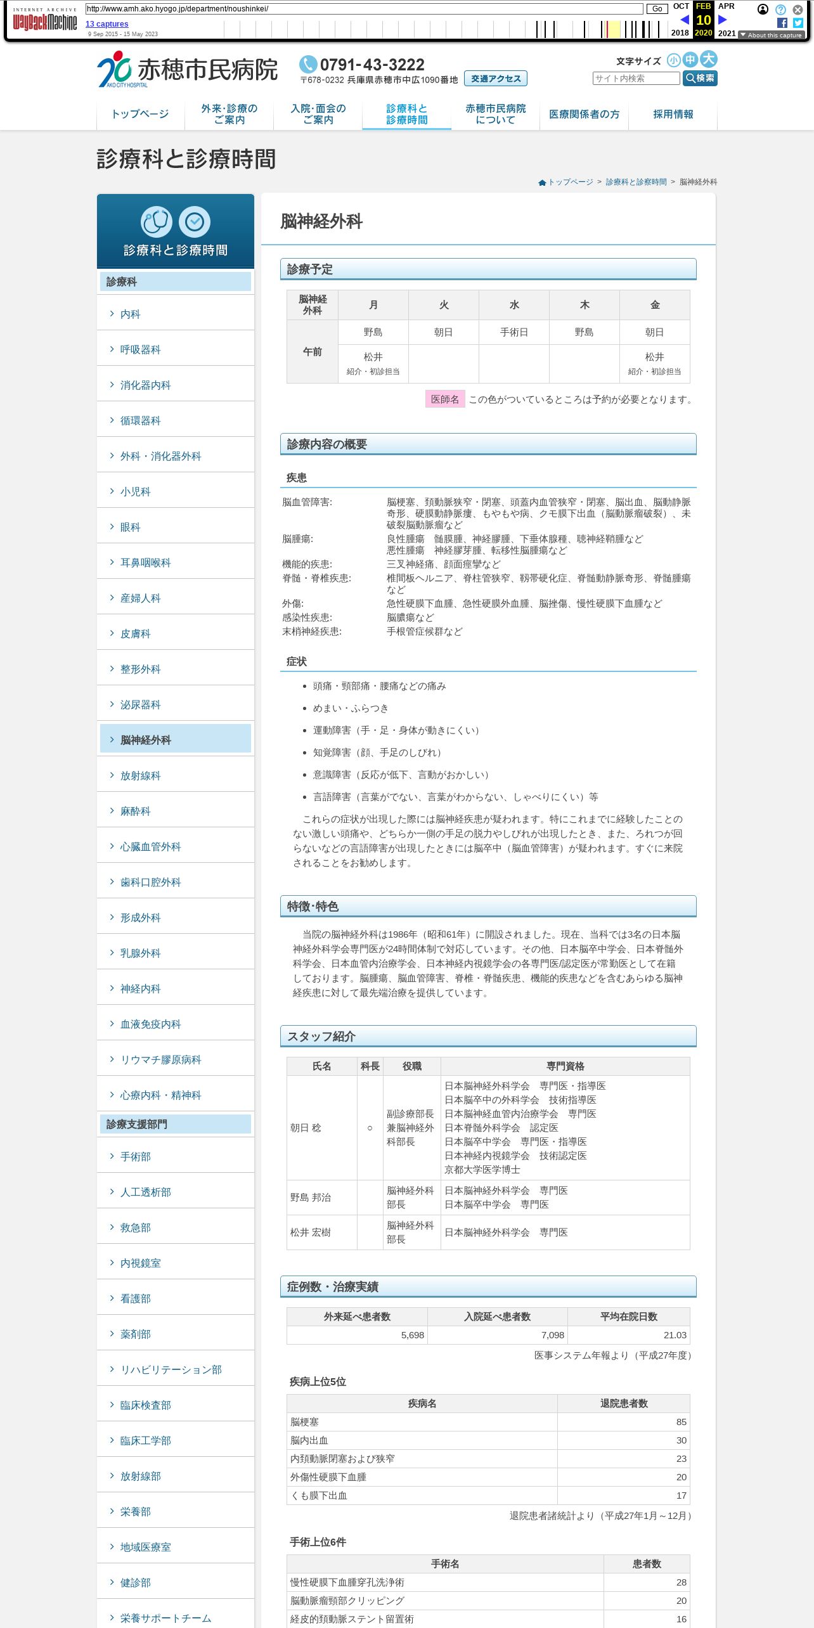Open the 医療関係者の方 navigation tab
Screen dimensions: 814x1628
click(585, 114)
